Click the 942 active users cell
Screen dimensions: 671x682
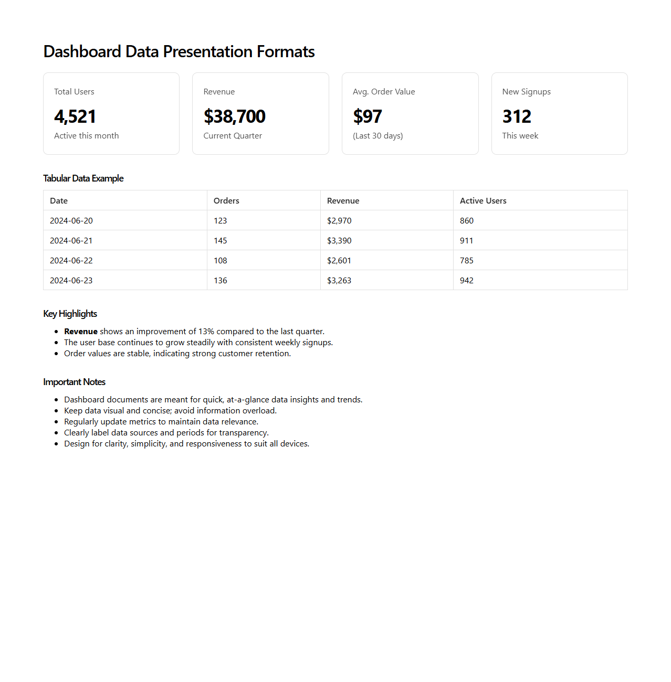(467, 280)
